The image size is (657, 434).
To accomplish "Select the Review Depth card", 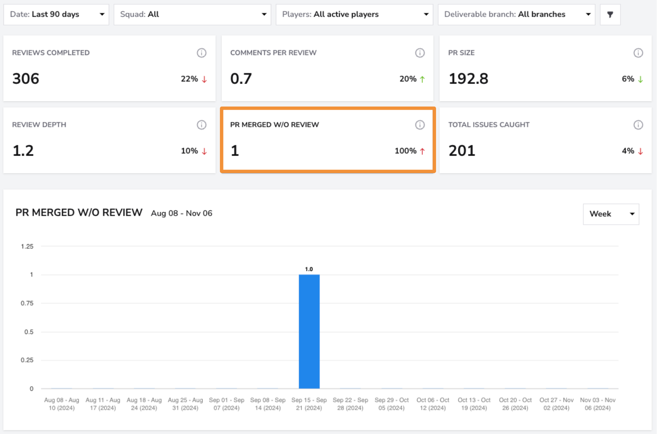I will (x=109, y=140).
